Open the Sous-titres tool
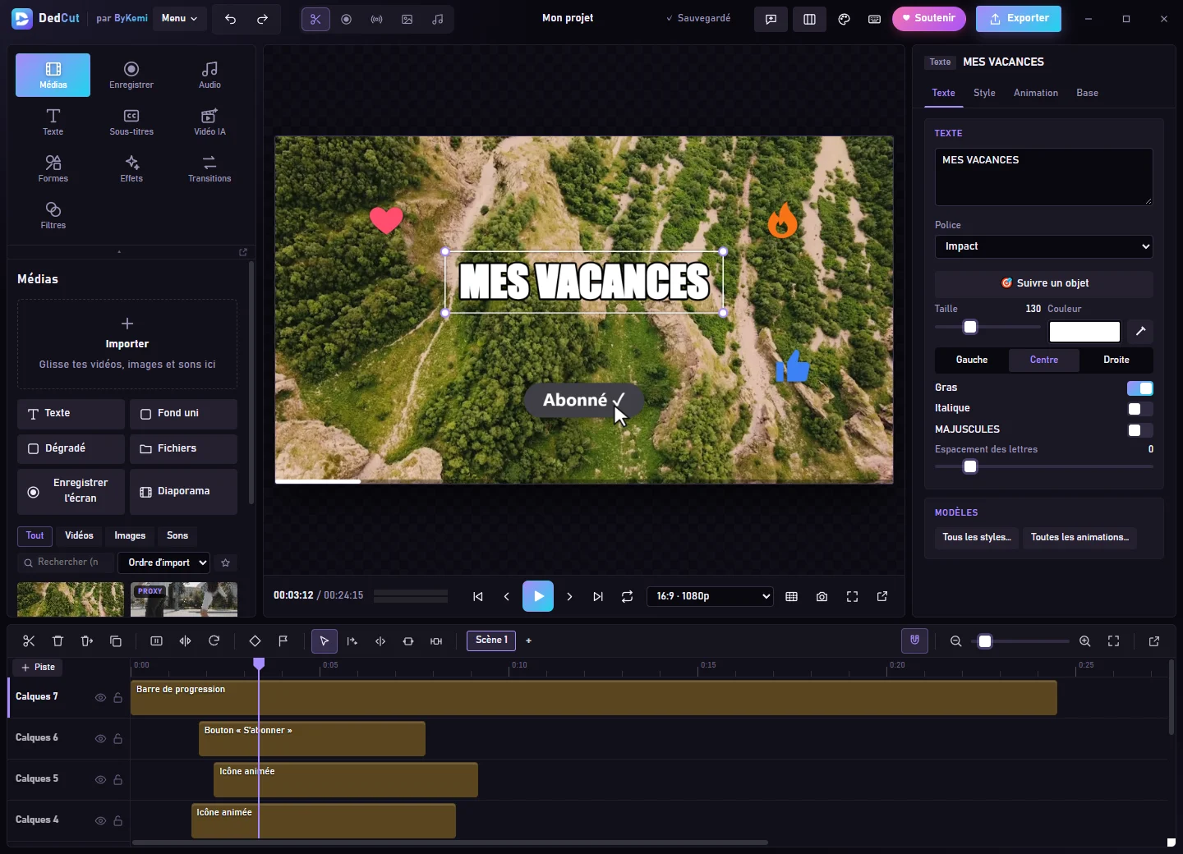 point(131,122)
